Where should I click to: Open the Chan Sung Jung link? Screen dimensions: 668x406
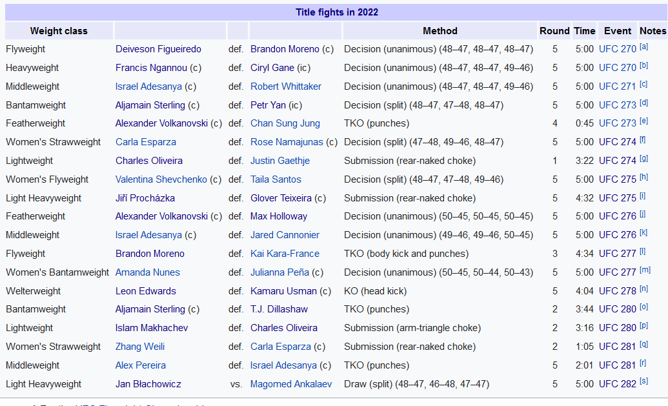285,123
